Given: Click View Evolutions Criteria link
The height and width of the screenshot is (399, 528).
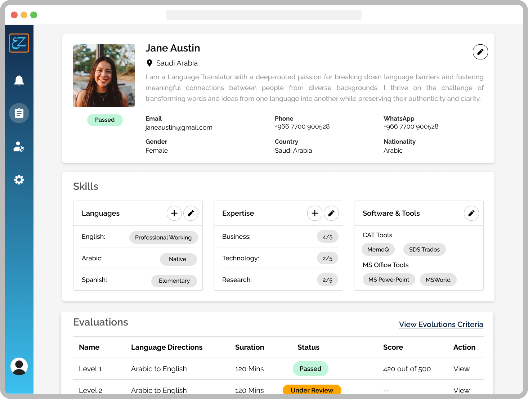Looking at the screenshot, I should coord(441,324).
